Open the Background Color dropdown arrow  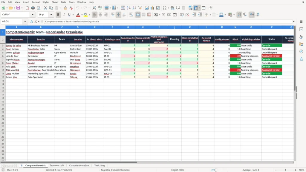(89, 15)
